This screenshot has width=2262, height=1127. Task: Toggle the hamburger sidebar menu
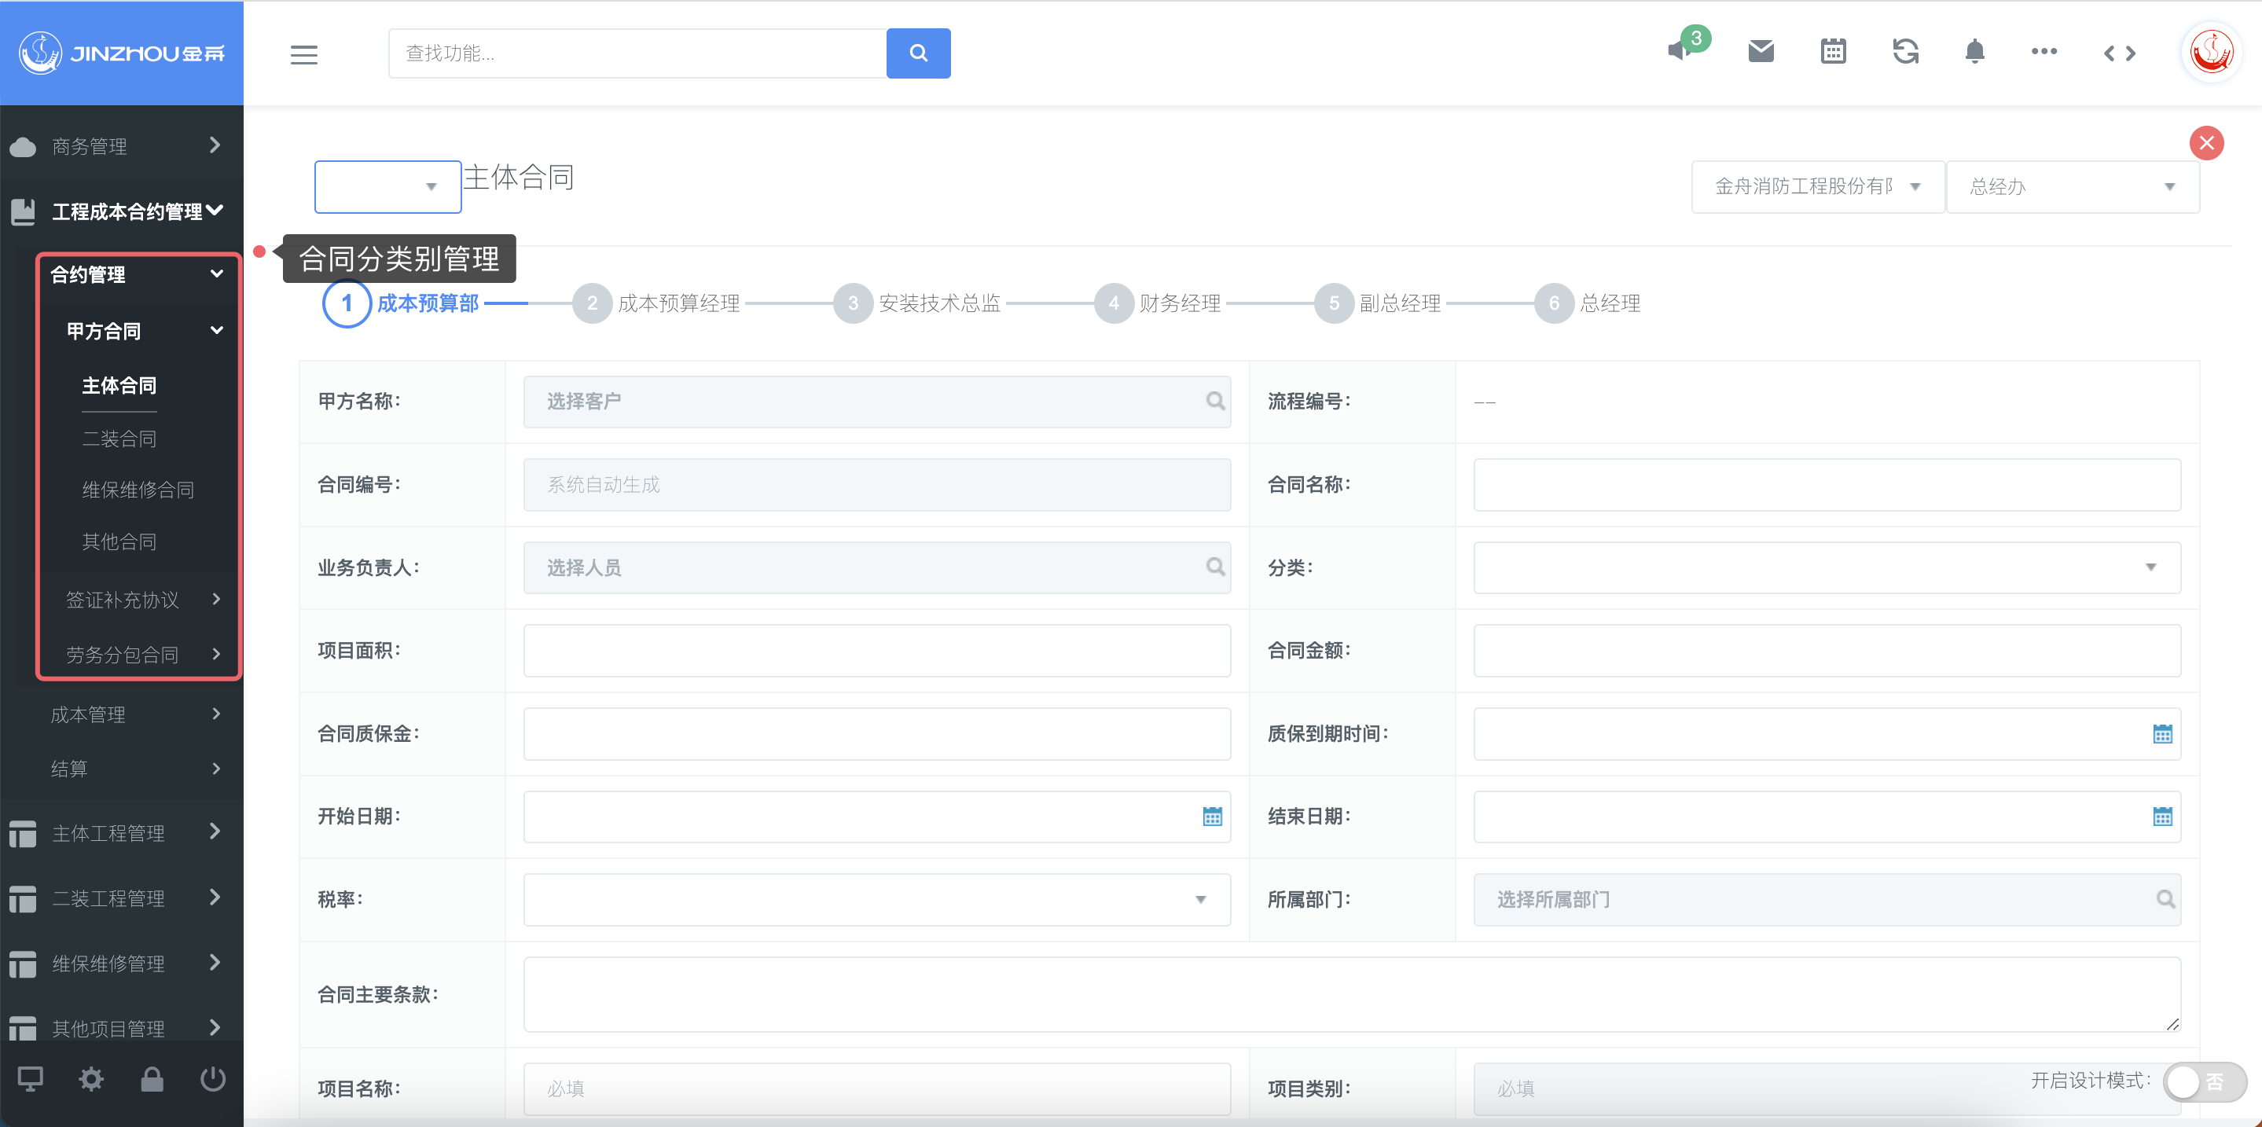304,54
